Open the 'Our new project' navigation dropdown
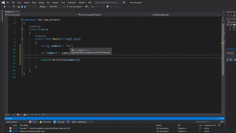236x133 pixels. [x=41, y=15]
